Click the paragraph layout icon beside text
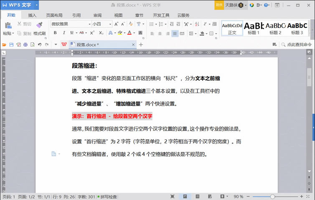This screenshot has width=315, height=200. pyautogui.click(x=54, y=153)
